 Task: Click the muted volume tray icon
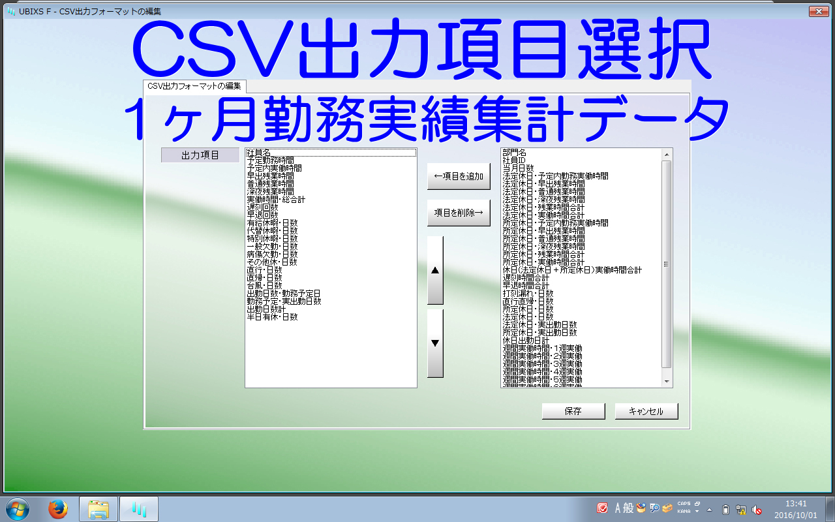click(757, 510)
